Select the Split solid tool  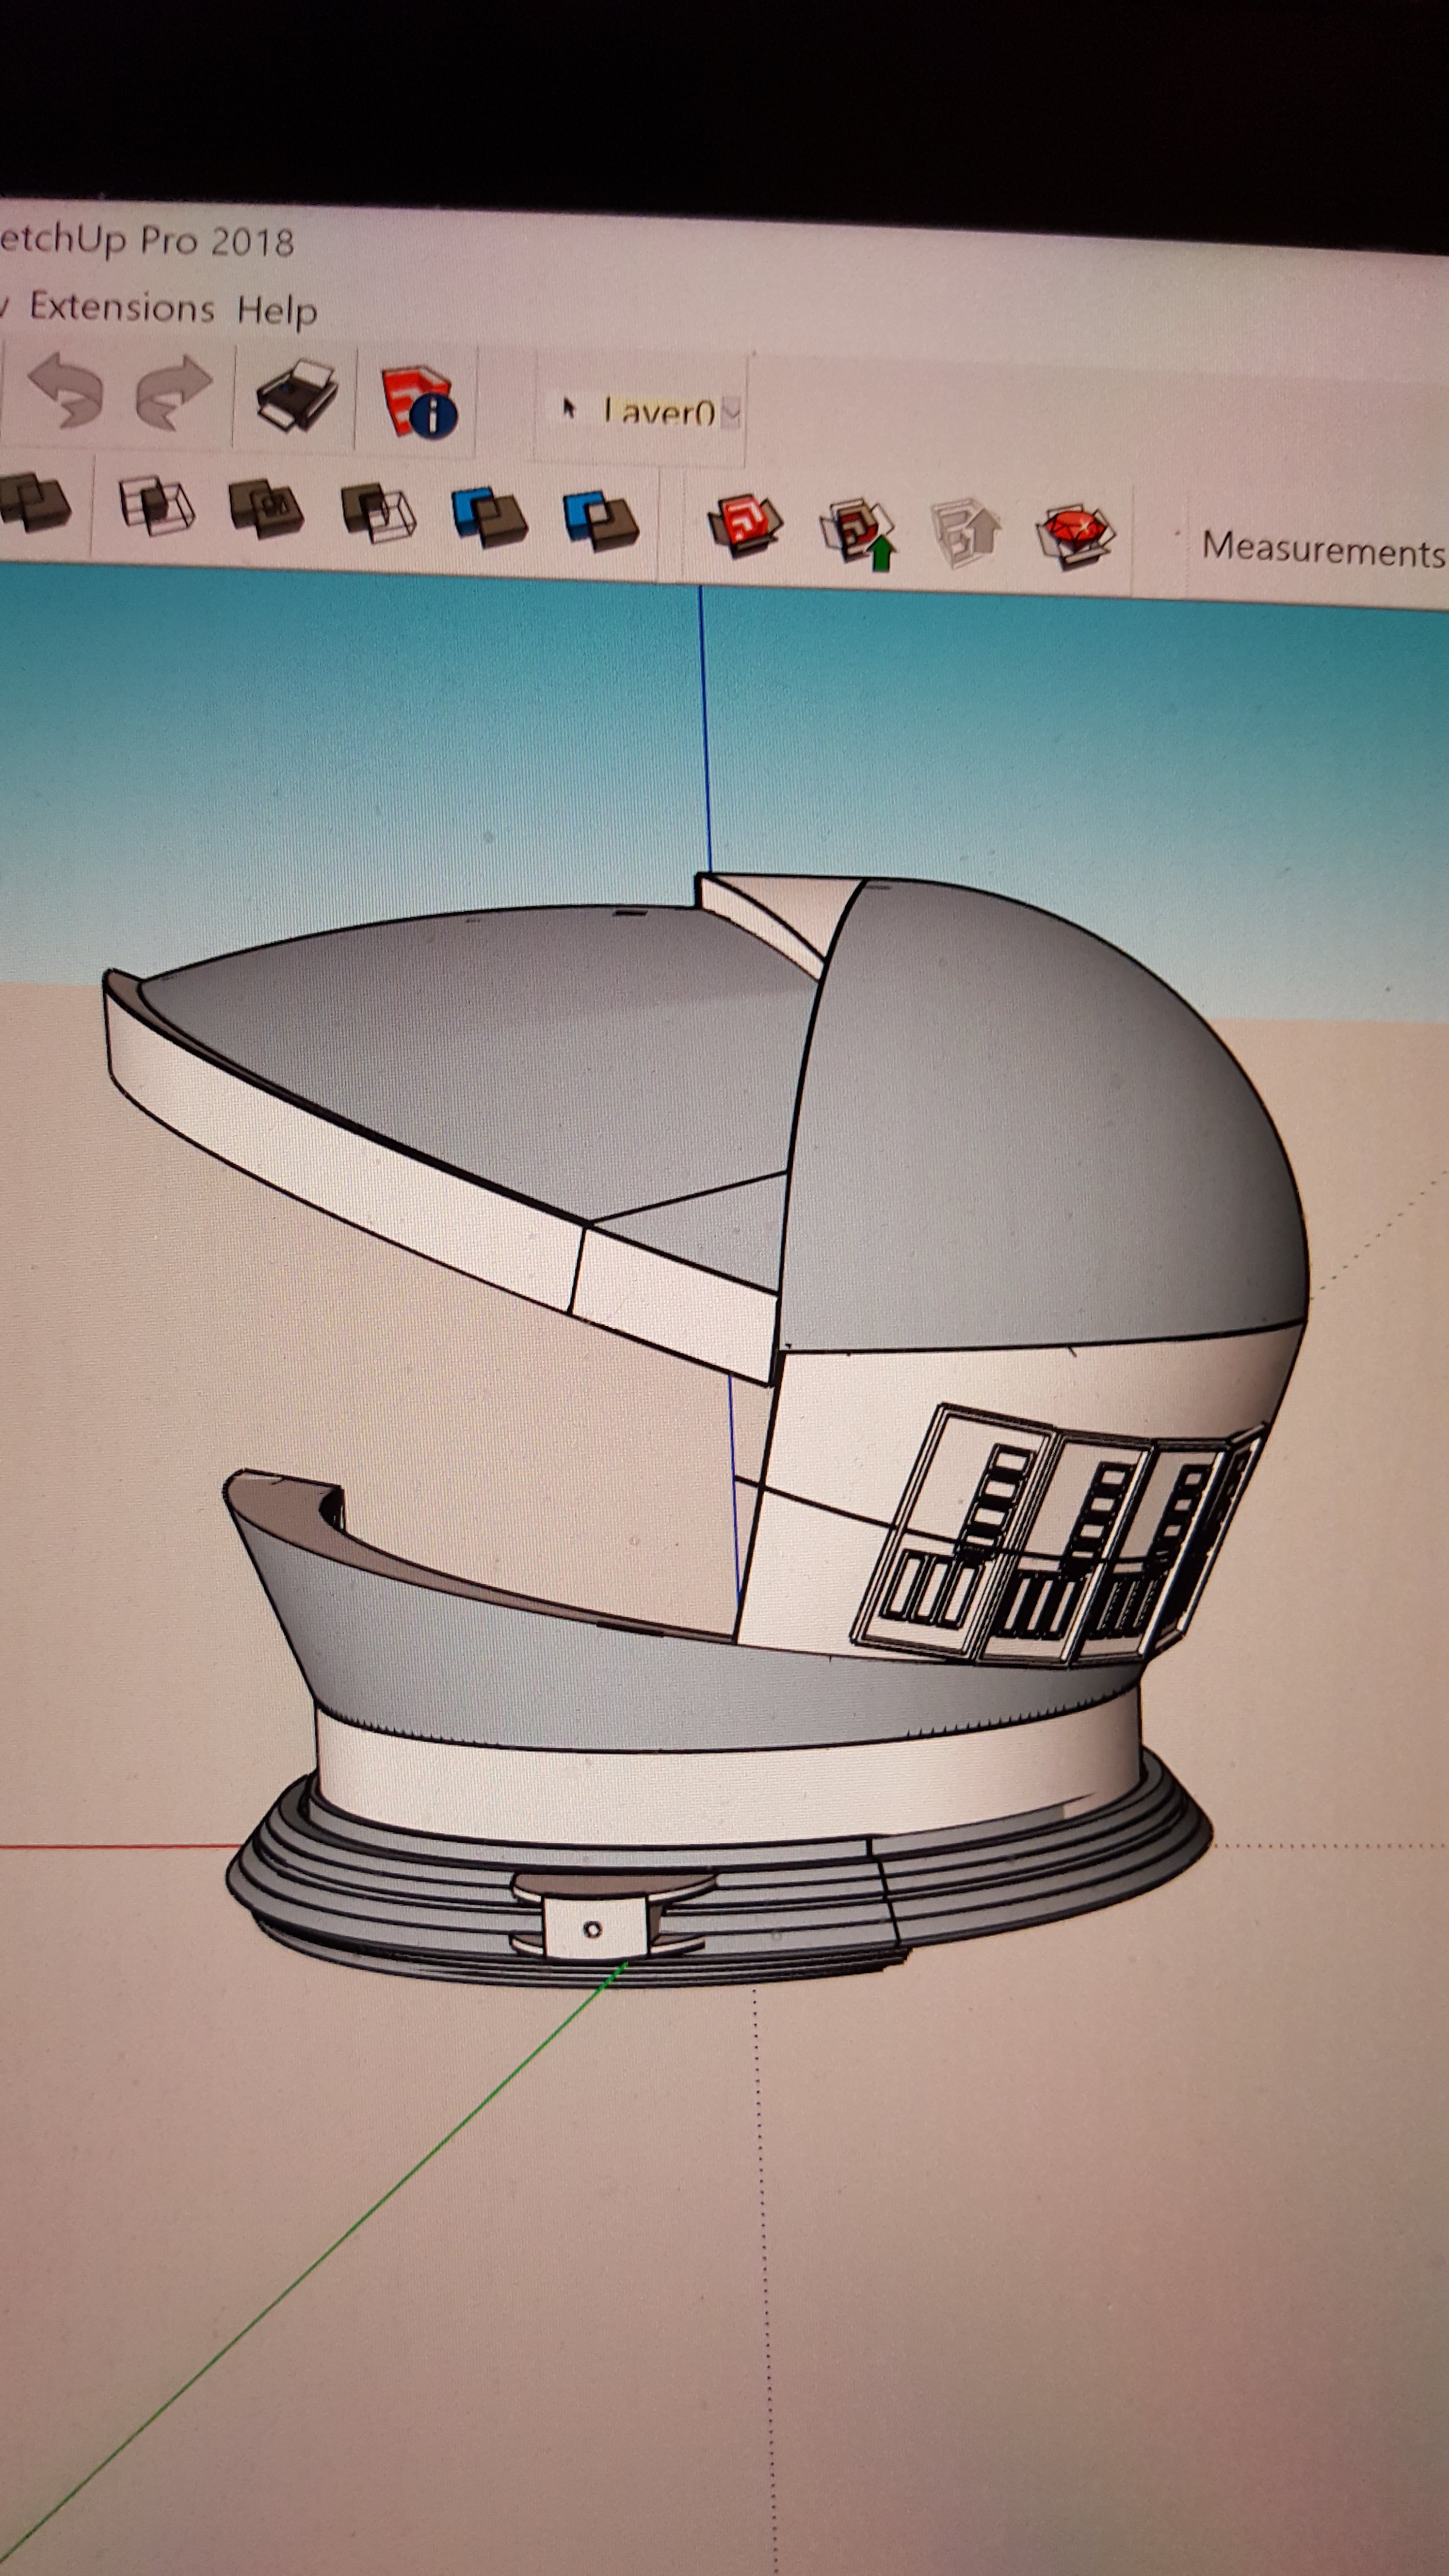point(601,520)
